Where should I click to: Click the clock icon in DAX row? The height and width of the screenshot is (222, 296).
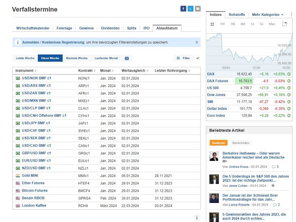[x=289, y=74]
